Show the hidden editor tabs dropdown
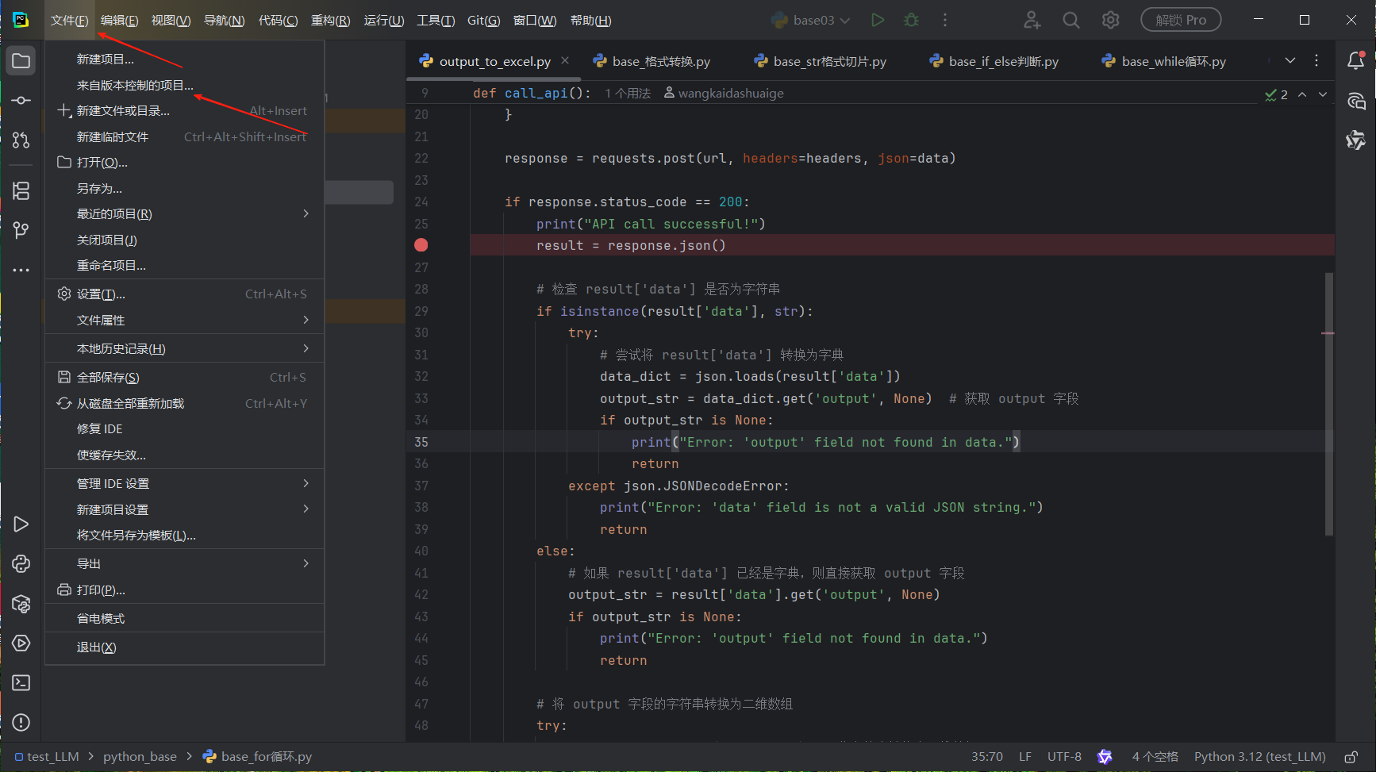The height and width of the screenshot is (772, 1376). [x=1290, y=61]
